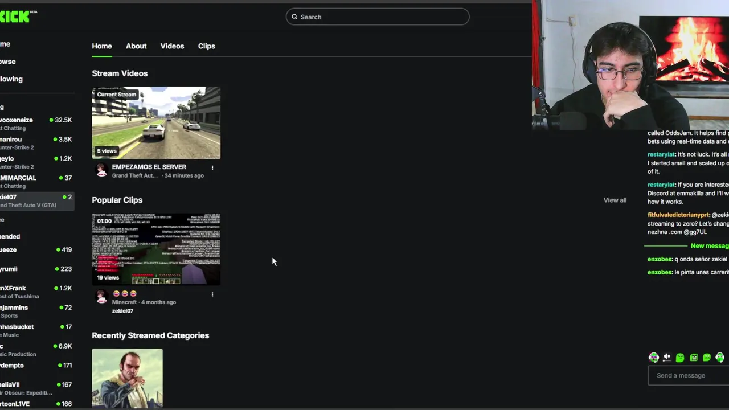The height and width of the screenshot is (410, 729).
Task: Open the Current Stream video thumbnail
Action: (x=156, y=122)
